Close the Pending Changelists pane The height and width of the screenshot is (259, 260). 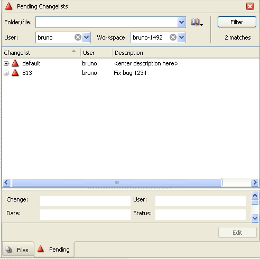coord(250,6)
